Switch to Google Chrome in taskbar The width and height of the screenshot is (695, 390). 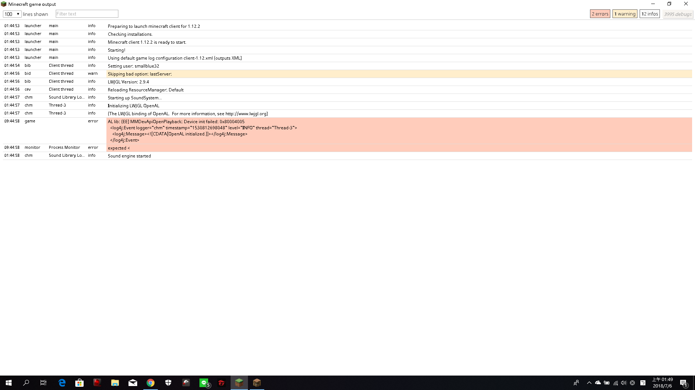coord(151,383)
